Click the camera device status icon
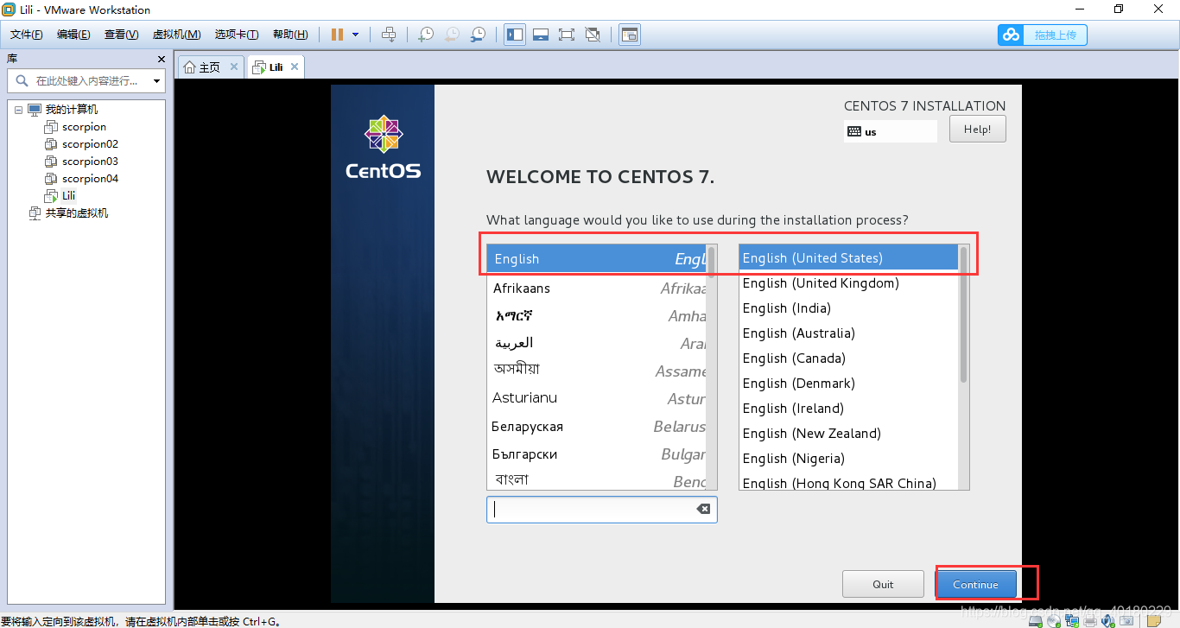The image size is (1180, 628). click(1126, 620)
